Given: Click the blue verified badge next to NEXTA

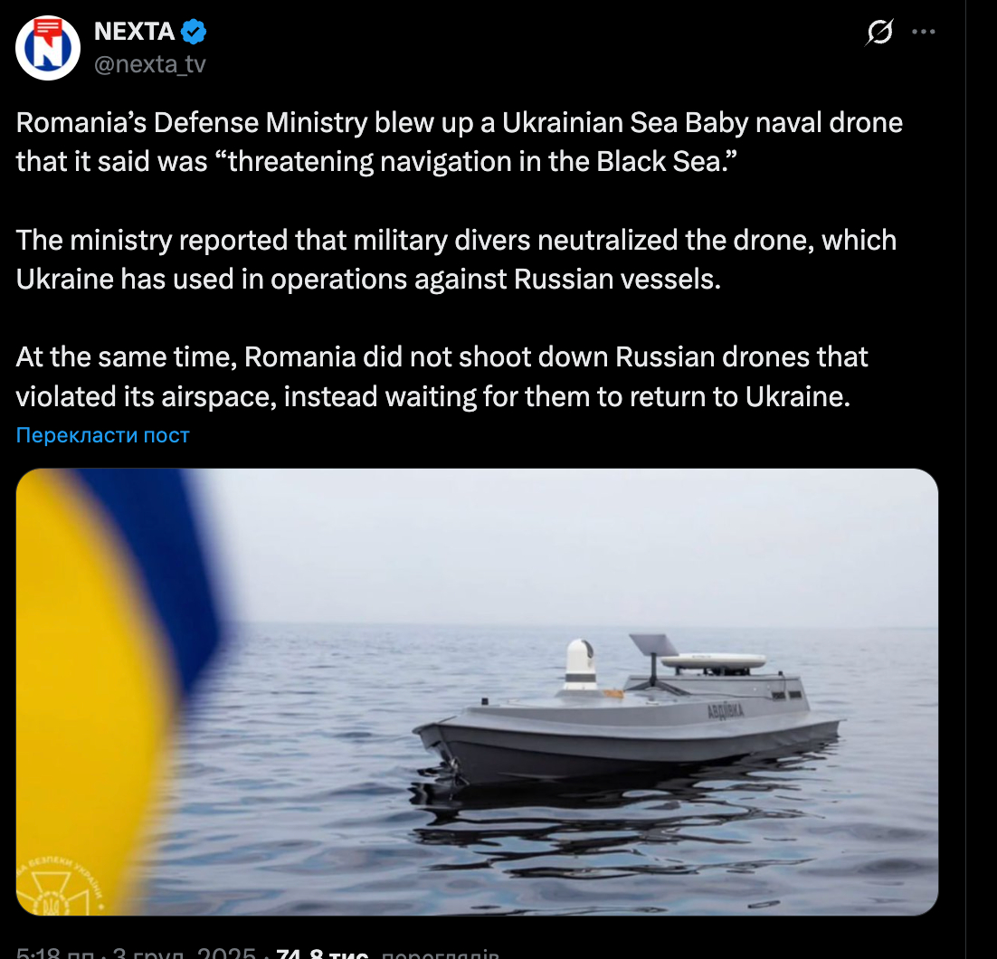Looking at the screenshot, I should tap(194, 32).
